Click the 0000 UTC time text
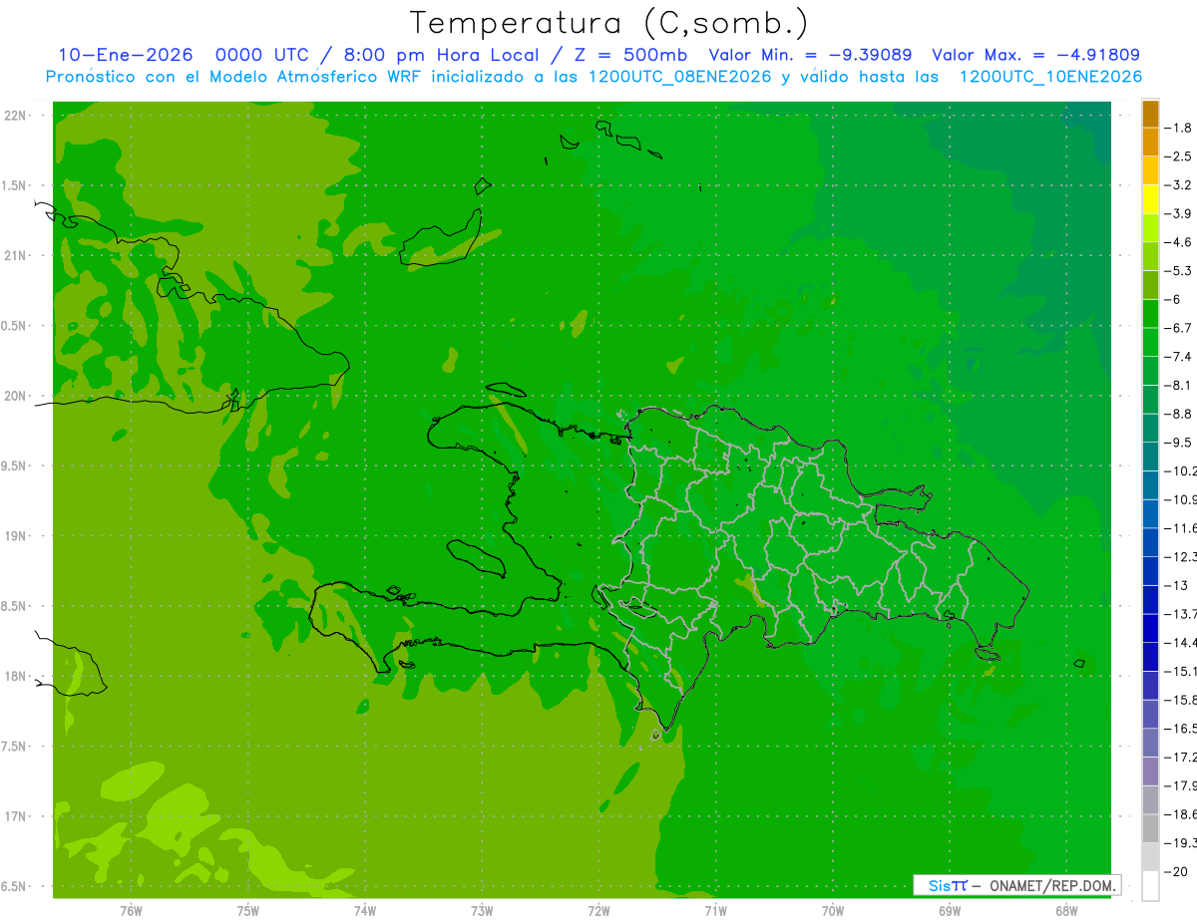 (x=261, y=55)
